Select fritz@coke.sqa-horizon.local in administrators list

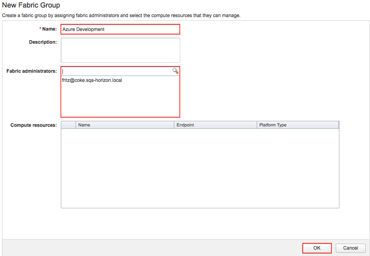click(92, 80)
